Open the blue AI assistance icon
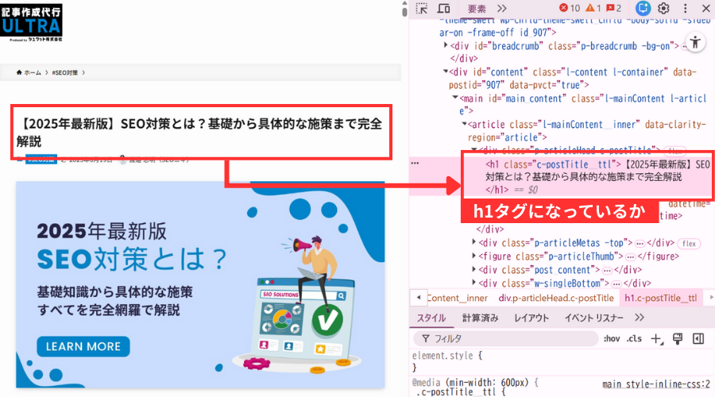Screen dimensions: 715x397 pyautogui.click(x=643, y=8)
